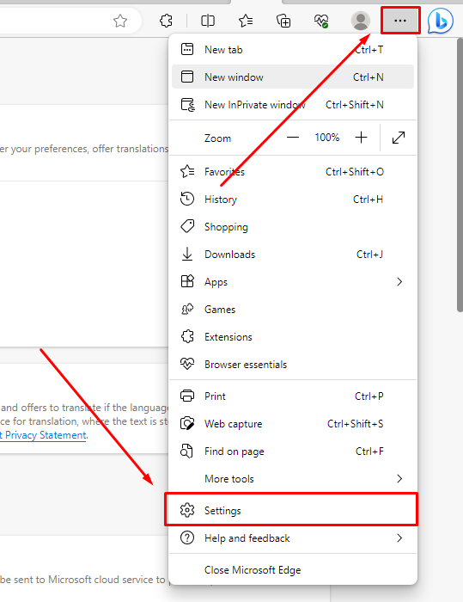Follow the Privacy Statement link

[x=43, y=435]
